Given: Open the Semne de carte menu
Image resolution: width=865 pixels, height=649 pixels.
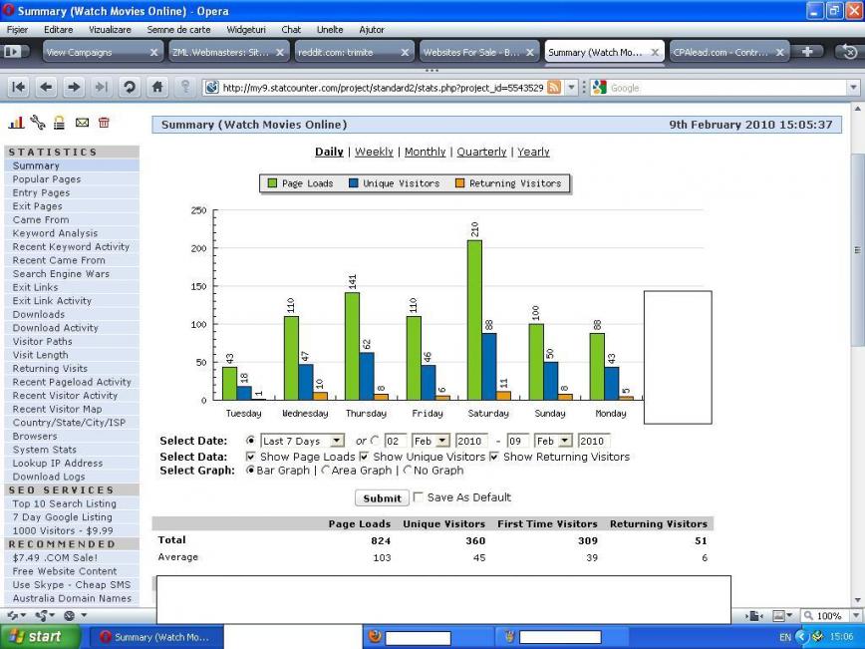Looking at the screenshot, I should [x=178, y=30].
